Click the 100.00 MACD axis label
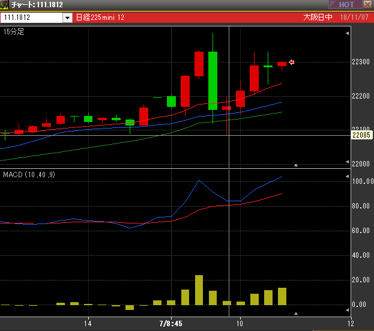Viewport: 374px width, 331px height. (x=363, y=181)
